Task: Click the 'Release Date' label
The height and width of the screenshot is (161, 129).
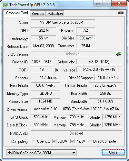Action: [x=17, y=47]
